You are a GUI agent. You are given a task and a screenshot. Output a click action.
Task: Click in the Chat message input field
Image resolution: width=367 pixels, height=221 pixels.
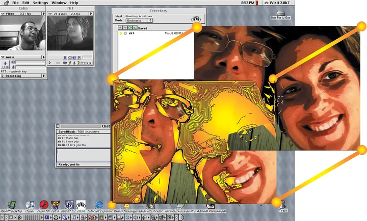[x=83, y=155]
